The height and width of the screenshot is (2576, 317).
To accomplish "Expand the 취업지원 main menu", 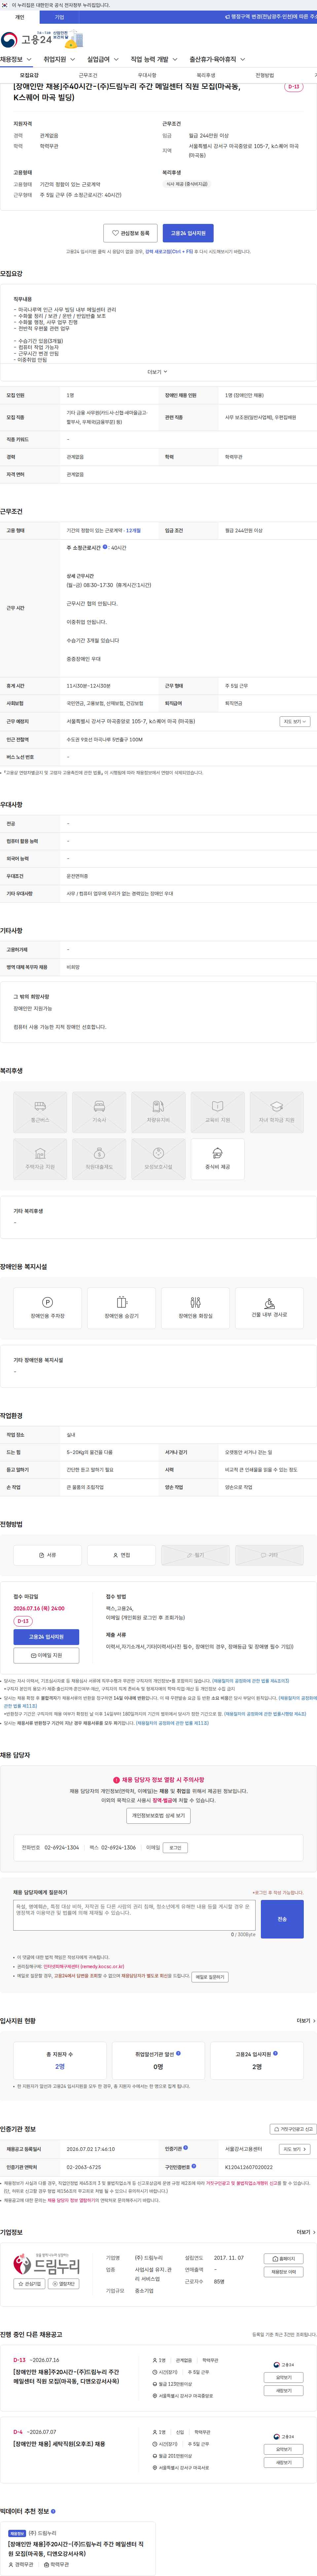I will [x=59, y=59].
